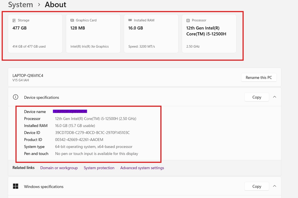The height and width of the screenshot is (198, 298).
Task: Collapse the Windows specifications section chevron
Action: pyautogui.click(x=274, y=186)
